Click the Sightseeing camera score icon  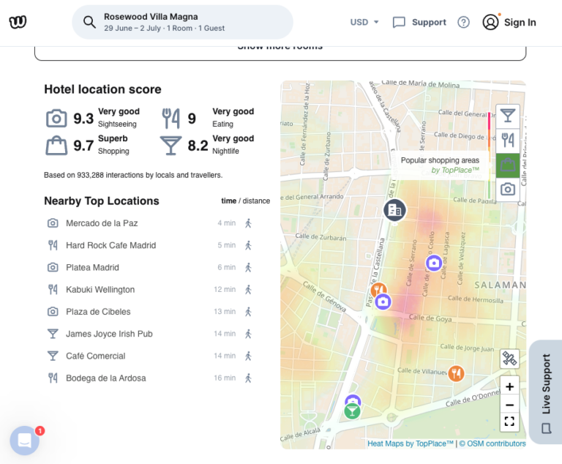[56, 119]
